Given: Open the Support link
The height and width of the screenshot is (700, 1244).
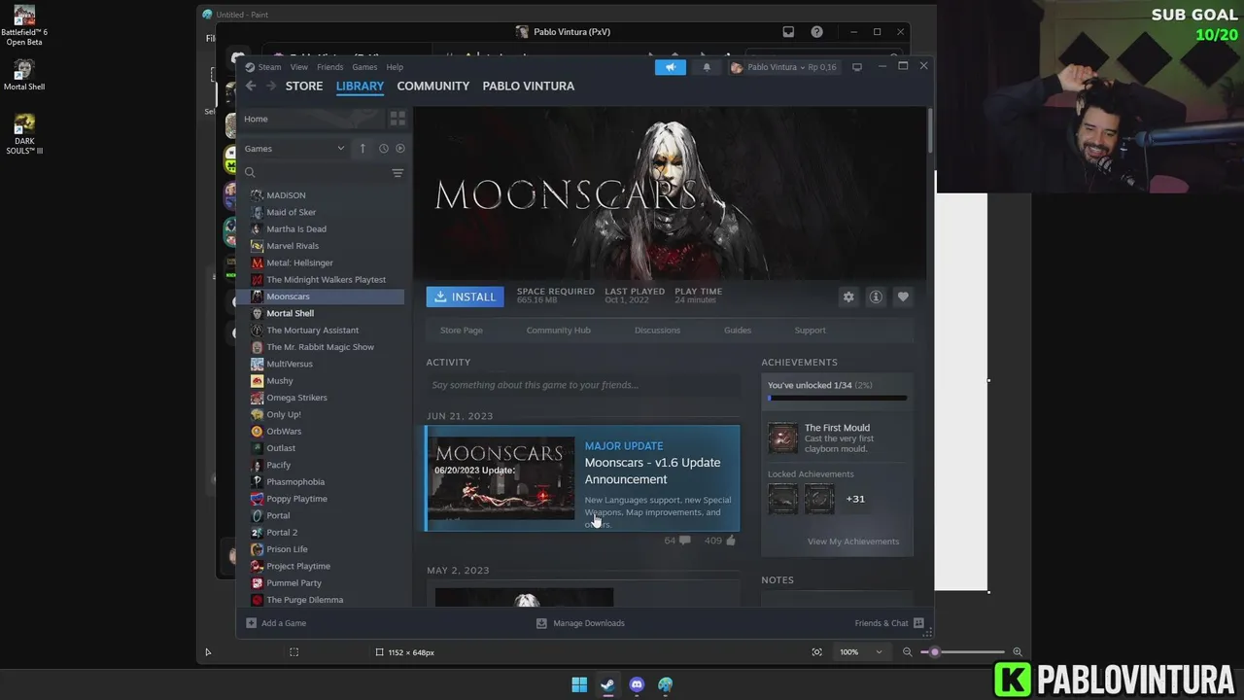Looking at the screenshot, I should [810, 330].
